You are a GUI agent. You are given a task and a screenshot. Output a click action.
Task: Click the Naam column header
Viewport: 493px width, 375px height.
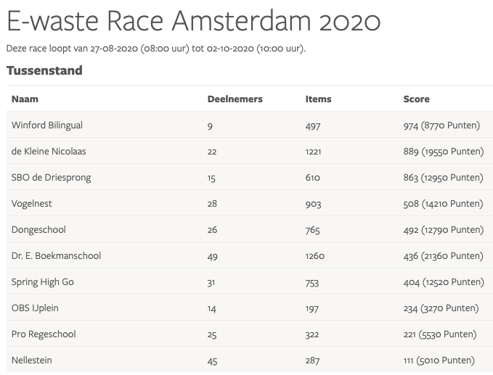[x=25, y=99]
